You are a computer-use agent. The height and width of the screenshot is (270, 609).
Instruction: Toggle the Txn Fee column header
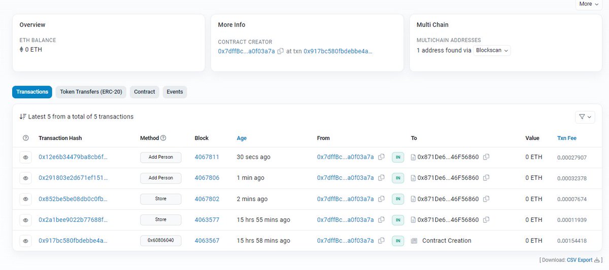click(567, 138)
